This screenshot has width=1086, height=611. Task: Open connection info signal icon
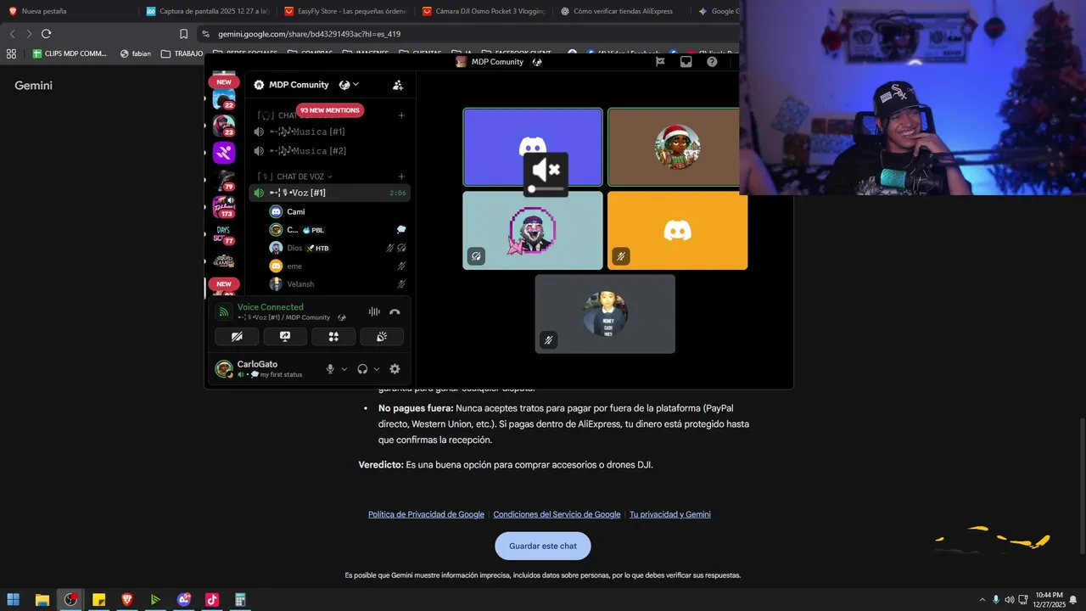coord(223,312)
